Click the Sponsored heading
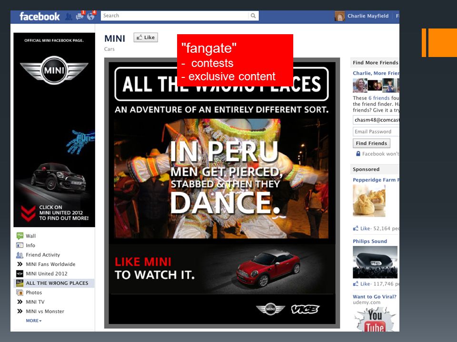The height and width of the screenshot is (342, 457). tap(366, 169)
